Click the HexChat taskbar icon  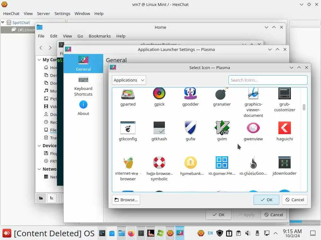pyautogui.click(x=170, y=233)
